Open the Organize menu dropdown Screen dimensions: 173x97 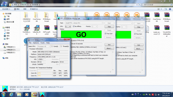6,9
